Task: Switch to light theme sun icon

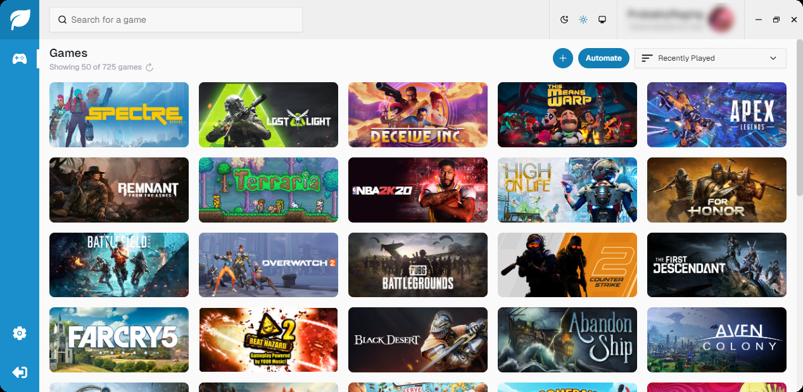Action: click(x=583, y=20)
